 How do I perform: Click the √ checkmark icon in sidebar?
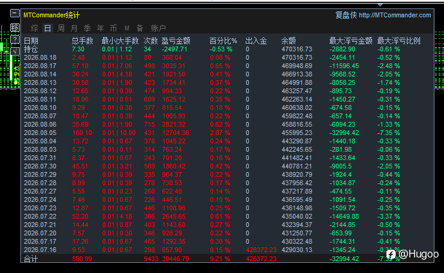point(15,51)
